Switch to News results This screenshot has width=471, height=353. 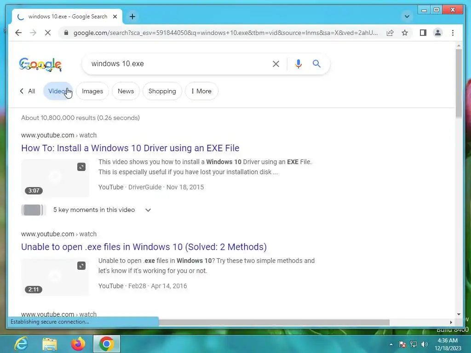126,91
